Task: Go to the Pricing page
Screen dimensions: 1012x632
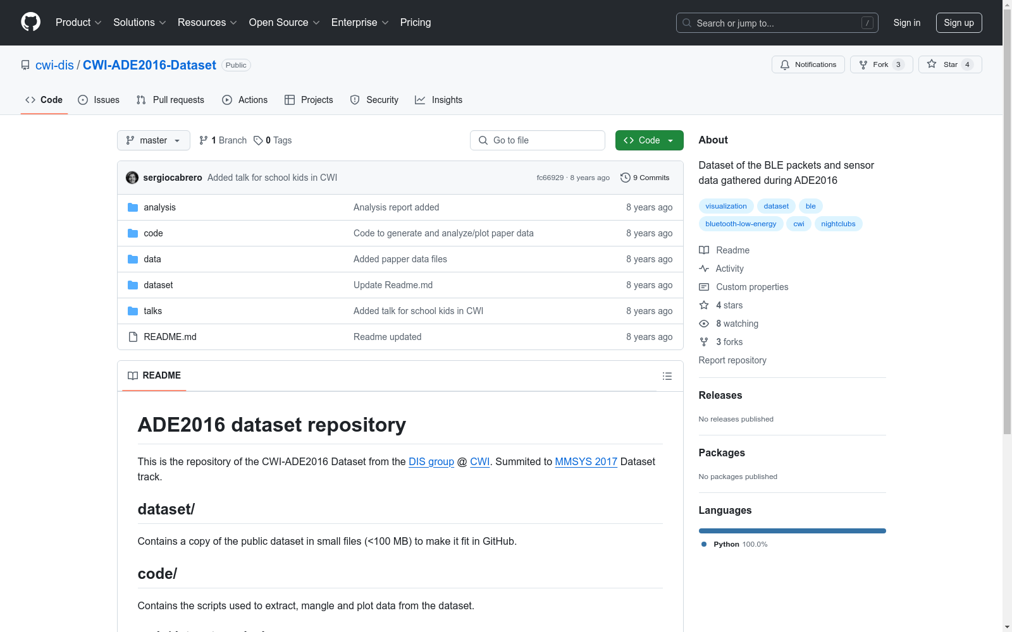Action: [416, 22]
